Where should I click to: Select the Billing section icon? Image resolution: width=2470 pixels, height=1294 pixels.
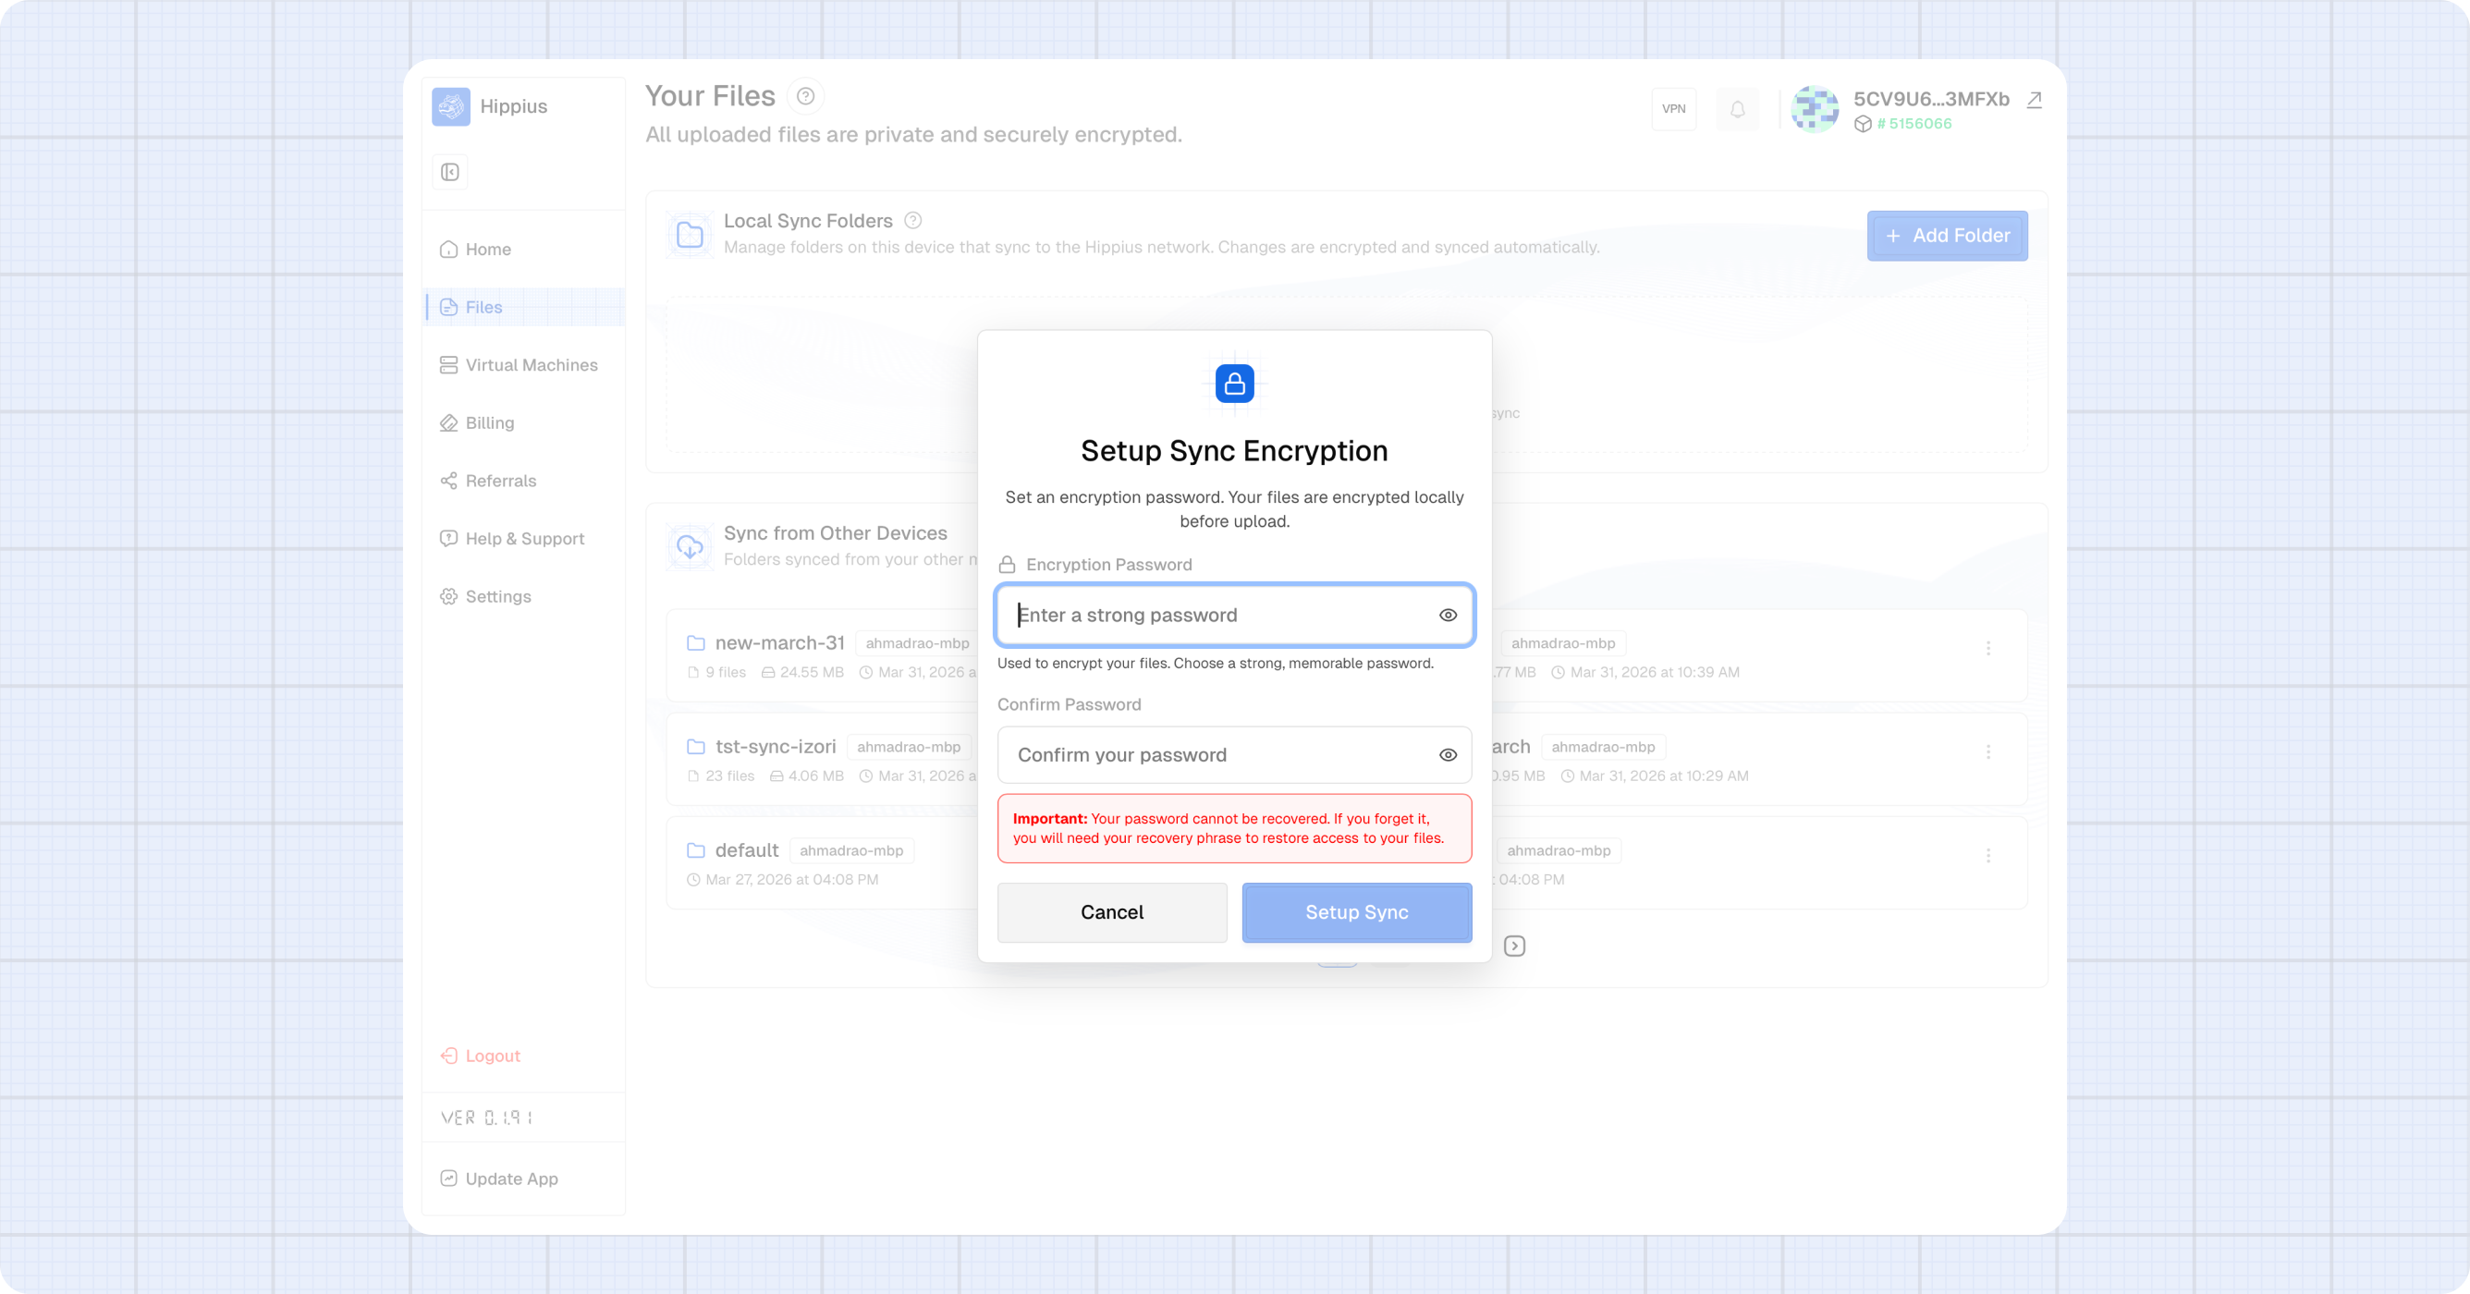click(x=447, y=421)
